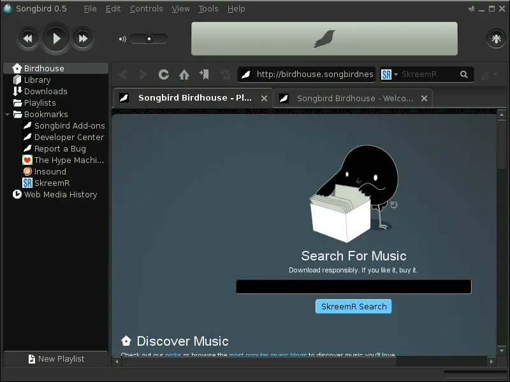
Task: Open Report a Bug bookmark
Action: [x=55, y=148]
